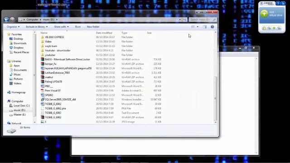The width and height of the screenshot is (290, 163).
Task: Open the Share with dropdown
Action: [62, 27]
